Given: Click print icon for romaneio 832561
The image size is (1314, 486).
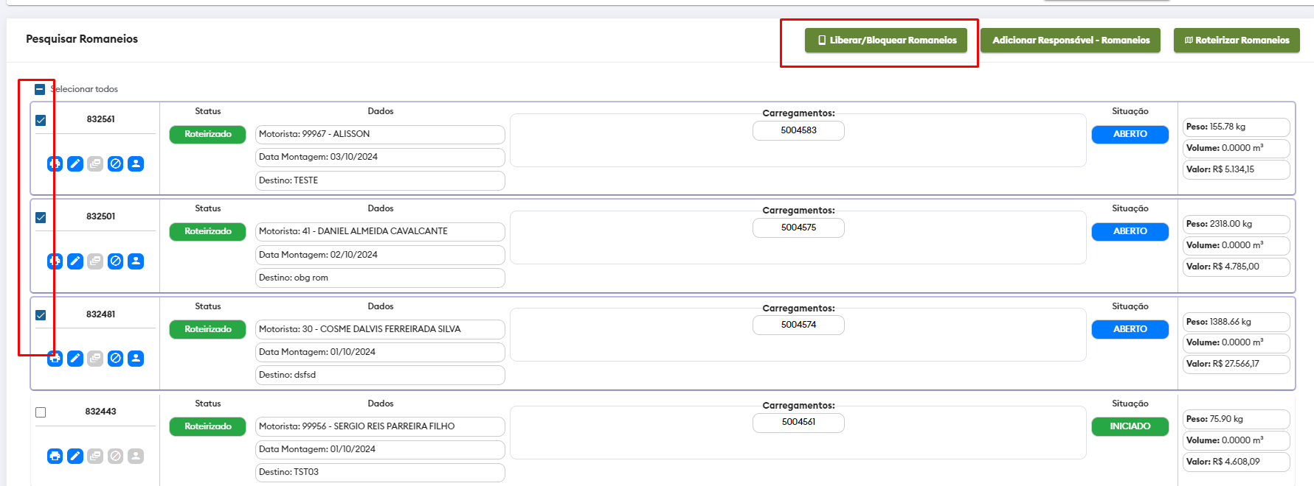Looking at the screenshot, I should click(55, 163).
